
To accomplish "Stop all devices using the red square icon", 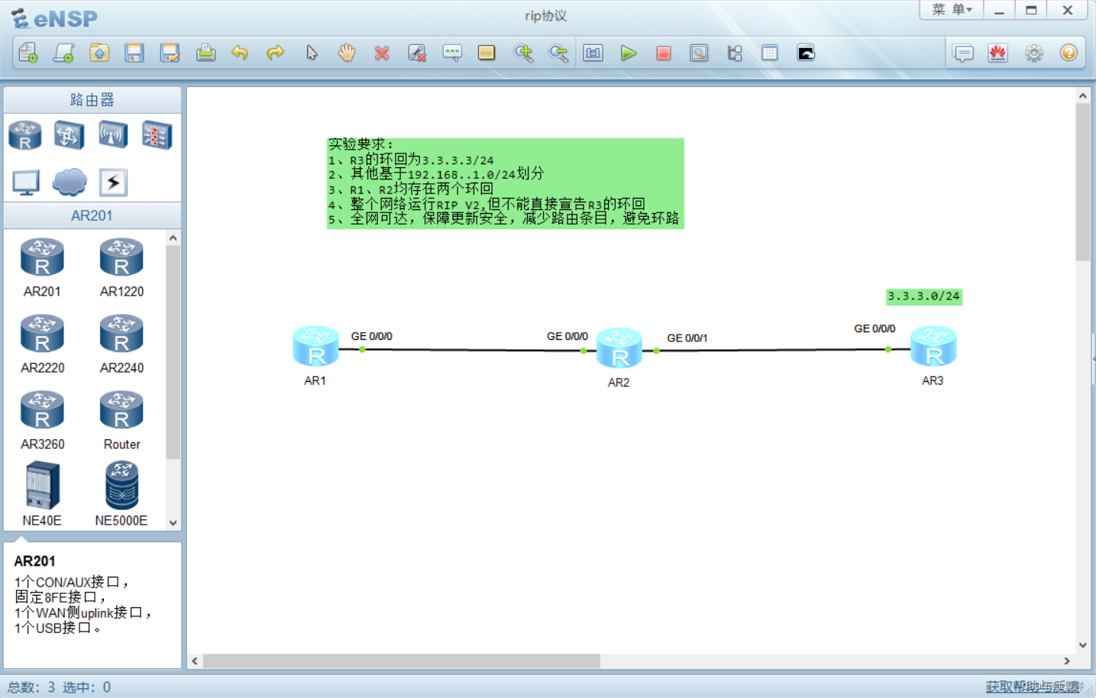I will coord(663,53).
